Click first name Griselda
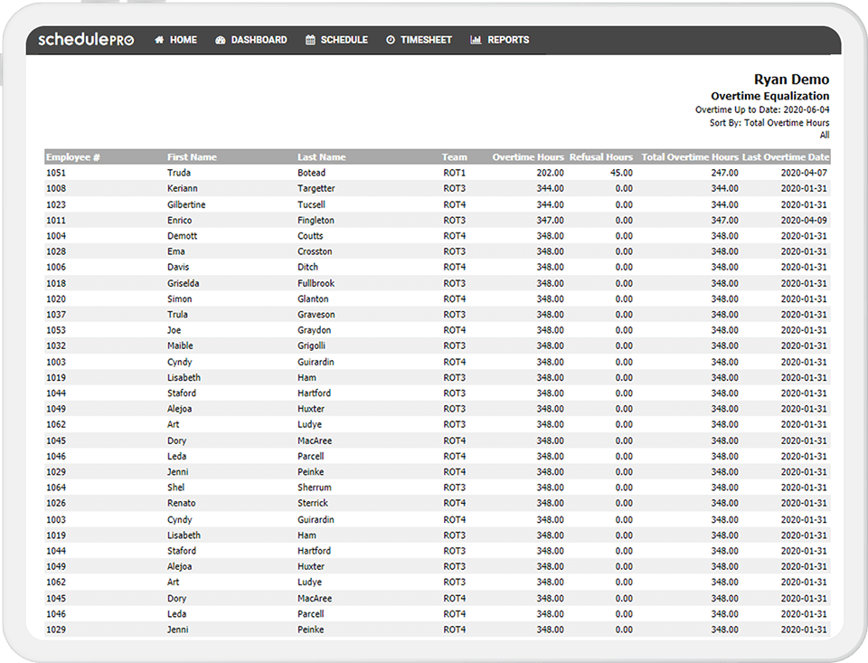 pos(184,283)
